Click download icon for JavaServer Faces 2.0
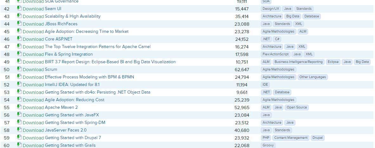This screenshot has width=375, height=148. tap(19, 130)
